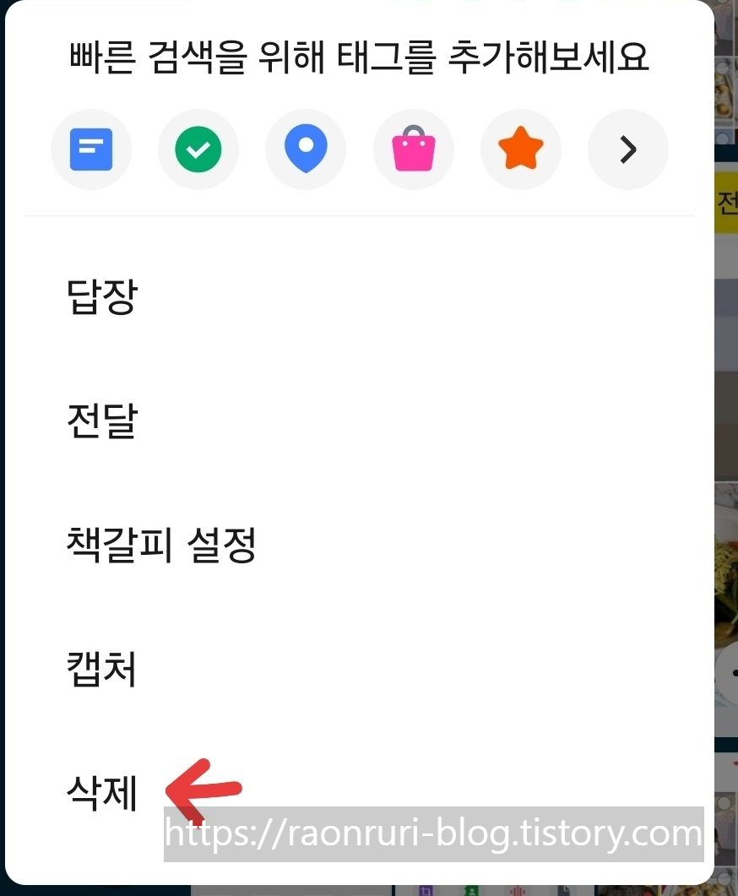Click the green contact icon at the bottom
The image size is (738, 896).
pyautogui.click(x=470, y=891)
